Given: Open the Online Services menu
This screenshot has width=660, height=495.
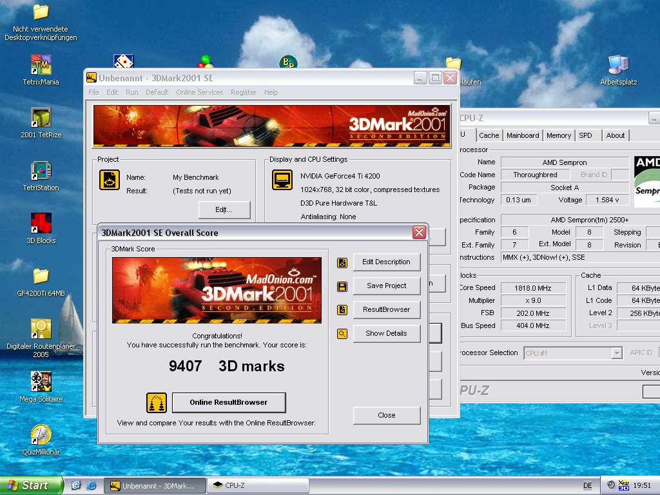Looking at the screenshot, I should (200, 92).
